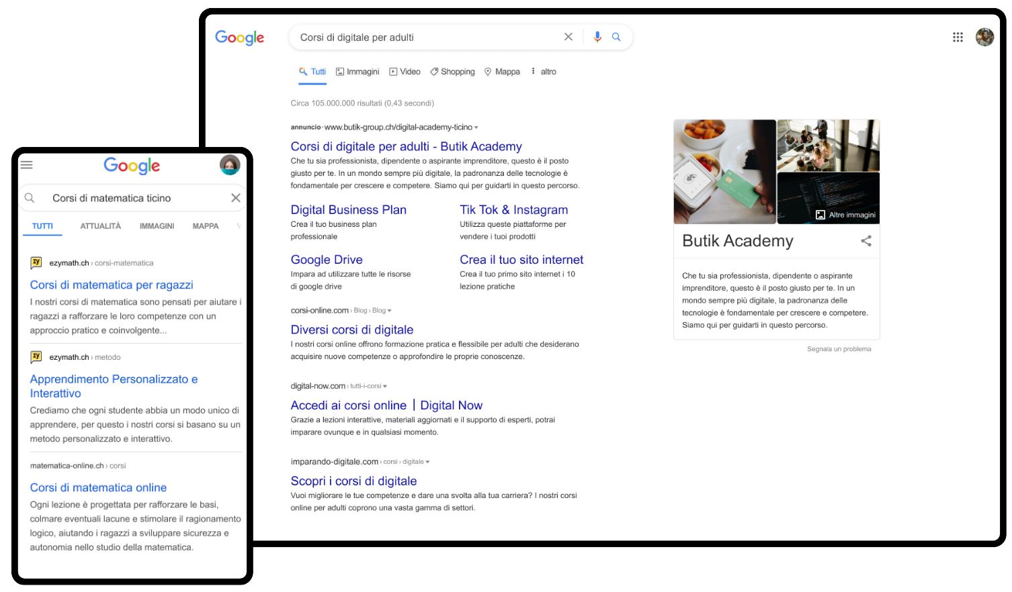This screenshot has height=592, width=1012.
Task: Open 'Corsi di matematica per ragazzi' result
Action: [112, 285]
